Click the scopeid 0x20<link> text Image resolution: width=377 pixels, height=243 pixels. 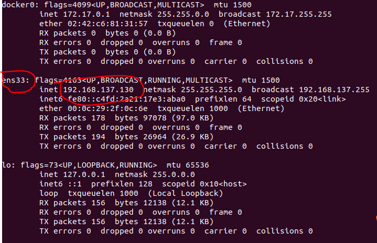pos(308,99)
